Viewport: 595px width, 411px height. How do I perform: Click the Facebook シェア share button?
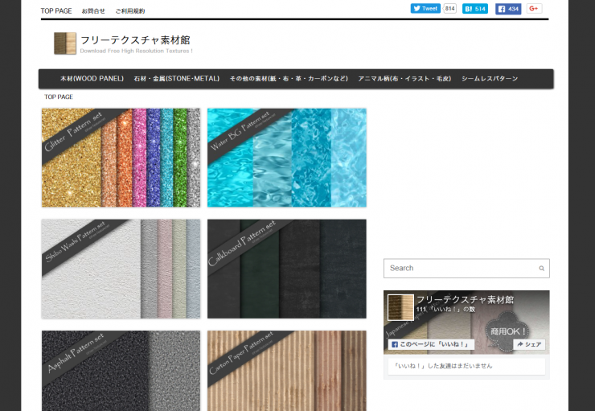(x=529, y=344)
